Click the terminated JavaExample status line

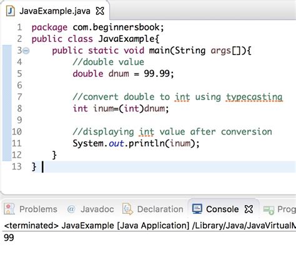(150, 225)
